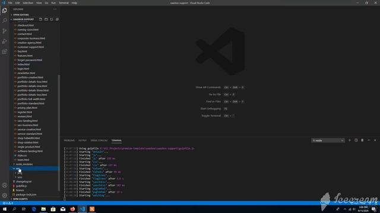Open the Source Control view

click(5, 31)
